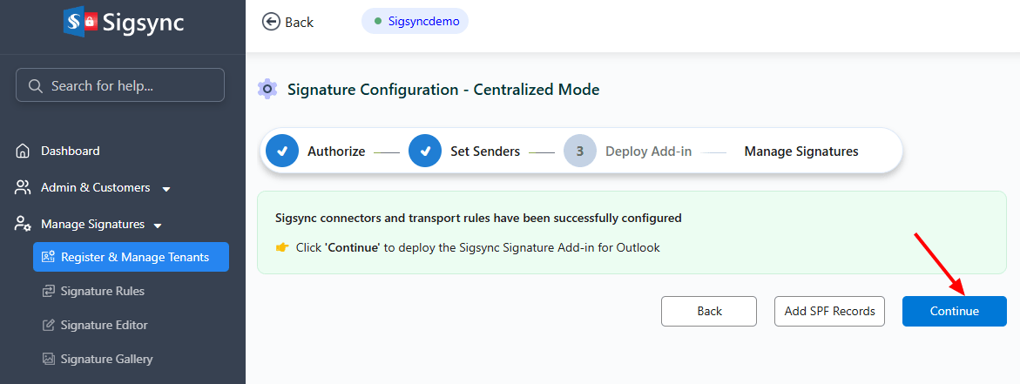
Task: Click the Signature Configuration gear icon
Action: [267, 89]
